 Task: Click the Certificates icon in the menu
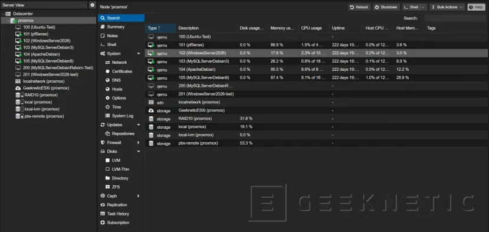click(x=107, y=71)
